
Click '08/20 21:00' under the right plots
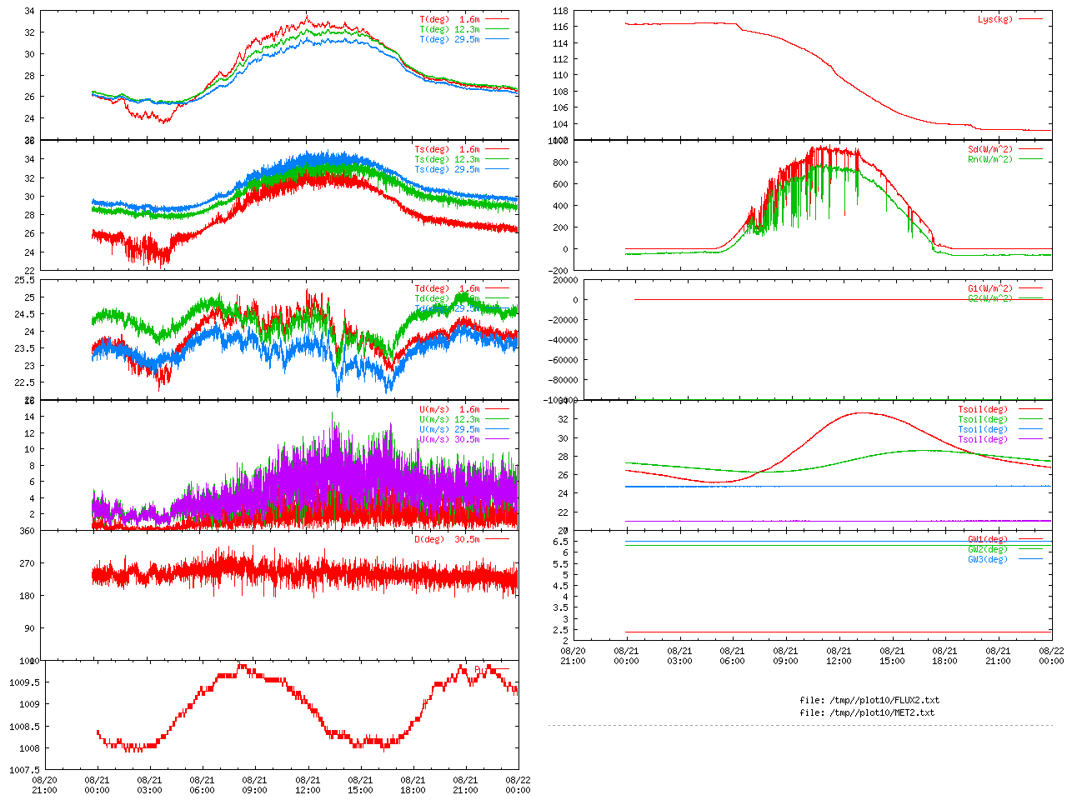tap(573, 656)
